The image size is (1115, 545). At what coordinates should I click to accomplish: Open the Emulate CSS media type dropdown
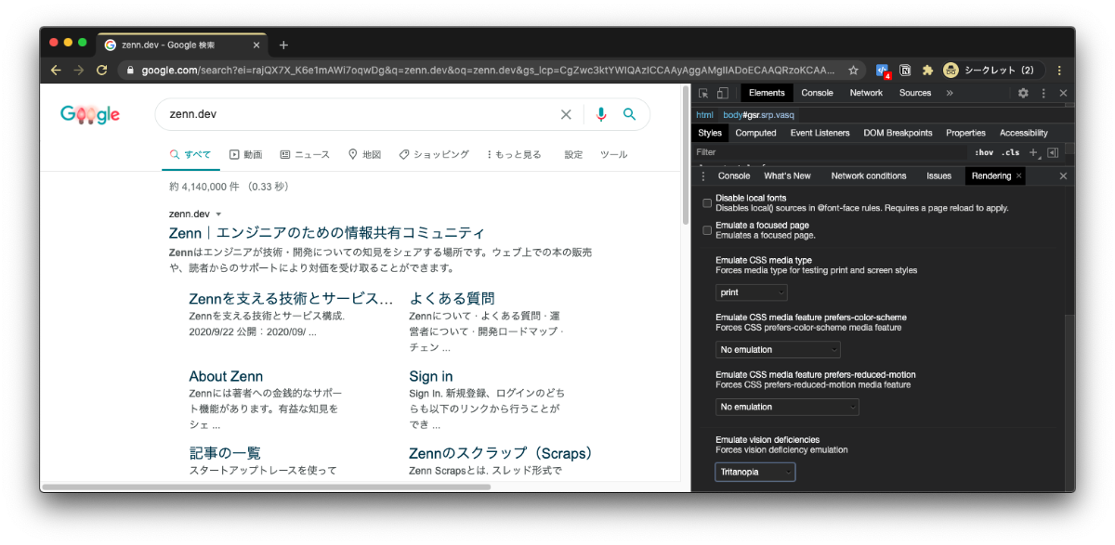[x=752, y=292]
